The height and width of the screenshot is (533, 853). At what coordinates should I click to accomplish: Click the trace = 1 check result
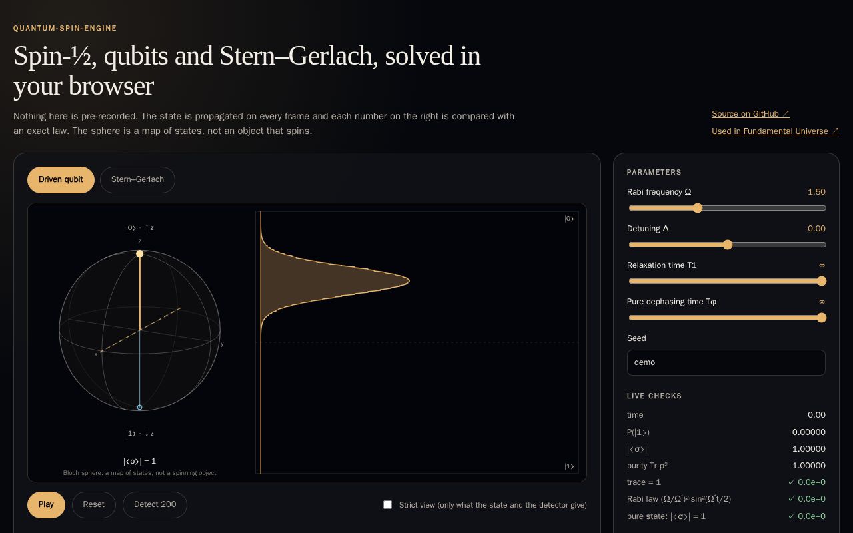(806, 482)
